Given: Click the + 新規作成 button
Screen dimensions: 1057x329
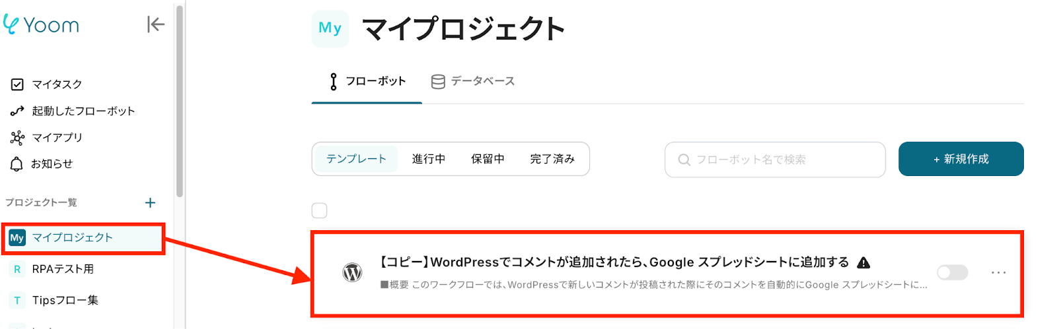Looking at the screenshot, I should pyautogui.click(x=961, y=159).
